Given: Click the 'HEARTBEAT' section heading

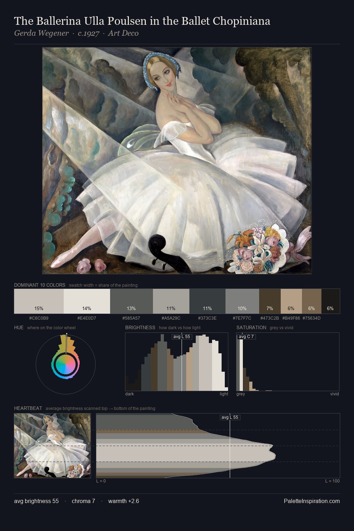Looking at the screenshot, I should click(28, 408).
